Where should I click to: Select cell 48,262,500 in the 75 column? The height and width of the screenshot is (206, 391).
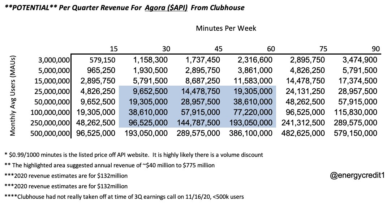pyautogui.click(x=305, y=102)
